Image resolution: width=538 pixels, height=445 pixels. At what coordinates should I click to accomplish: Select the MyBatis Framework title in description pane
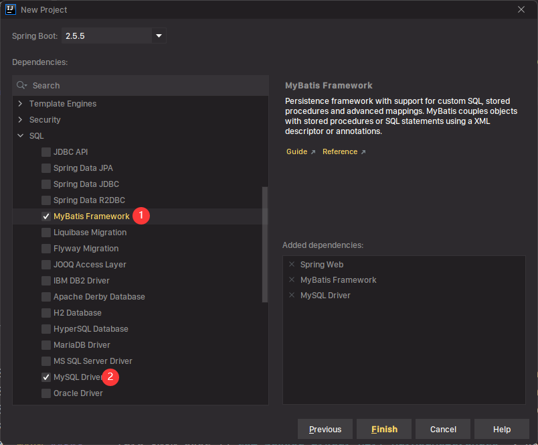pyautogui.click(x=329, y=85)
